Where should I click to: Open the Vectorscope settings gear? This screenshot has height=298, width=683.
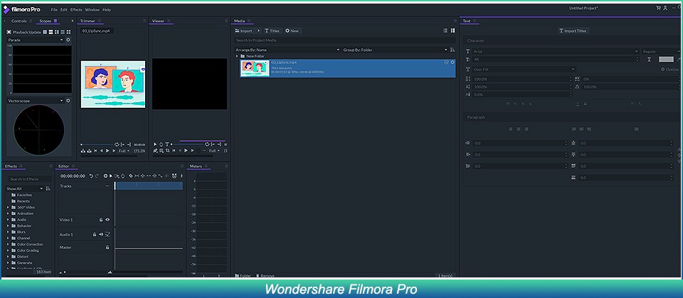[x=68, y=101]
